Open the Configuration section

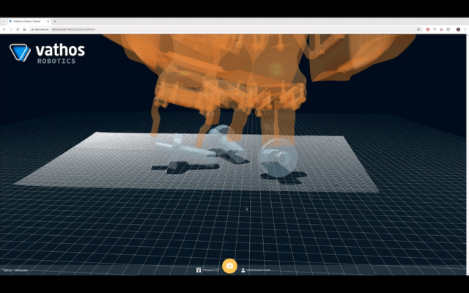pos(256,270)
